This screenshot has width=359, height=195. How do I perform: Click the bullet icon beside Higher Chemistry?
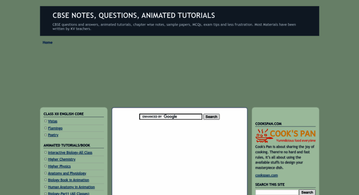(45, 159)
